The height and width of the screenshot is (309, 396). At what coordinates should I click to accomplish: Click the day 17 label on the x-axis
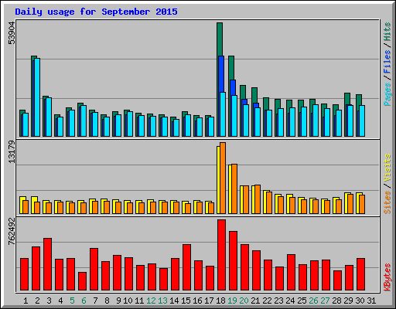[209, 301]
